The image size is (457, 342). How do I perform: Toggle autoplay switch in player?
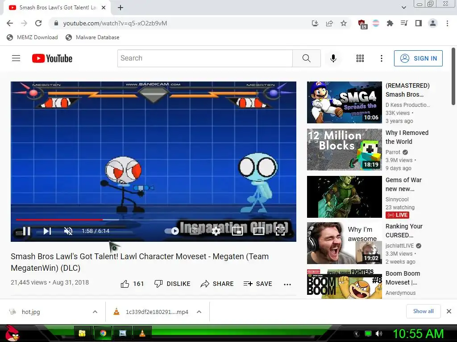(x=172, y=231)
